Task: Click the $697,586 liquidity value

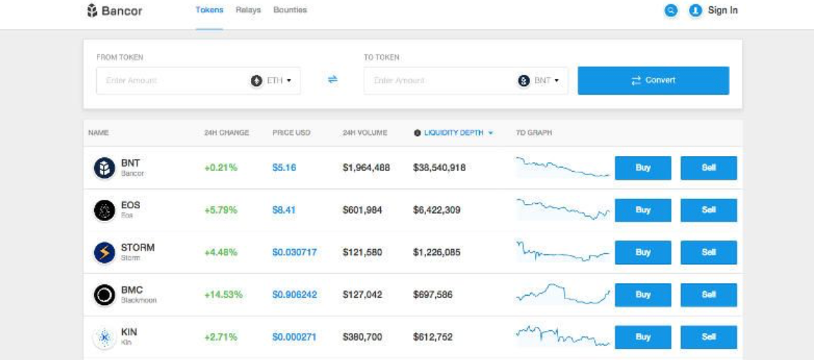Action: (433, 294)
